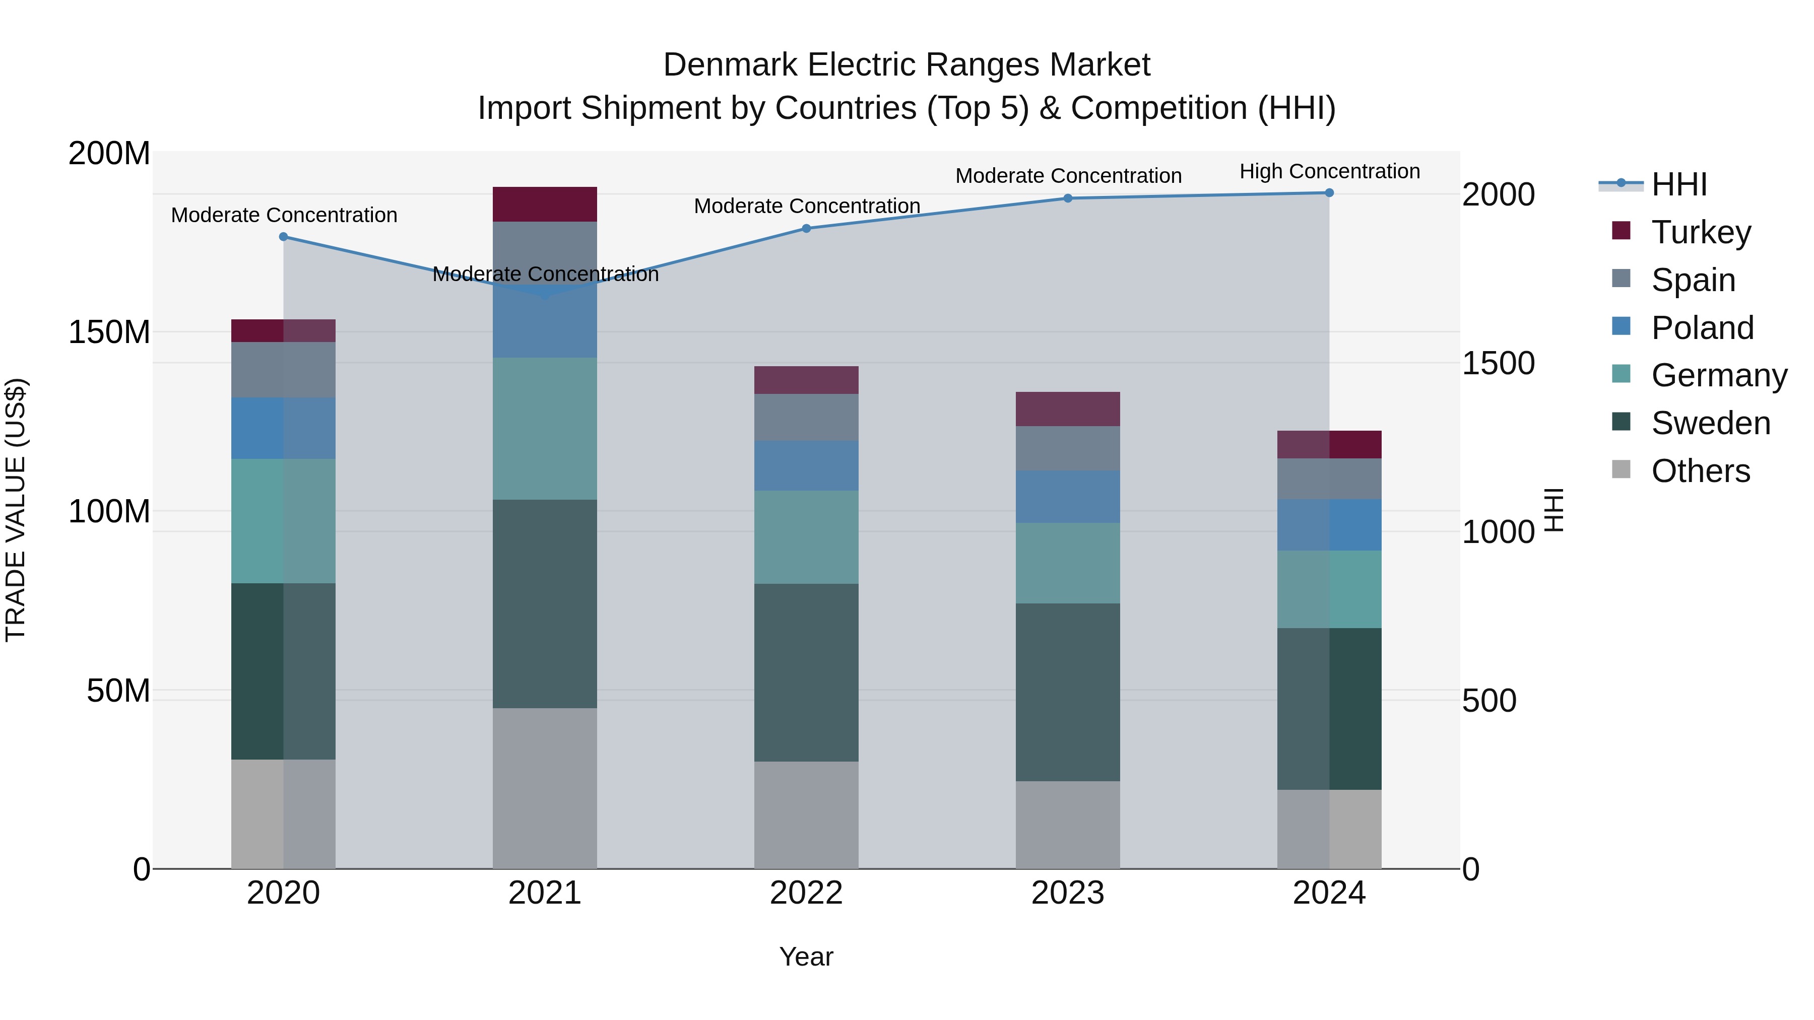
Task: Click the 2022 x-axis year label
Action: tap(806, 893)
